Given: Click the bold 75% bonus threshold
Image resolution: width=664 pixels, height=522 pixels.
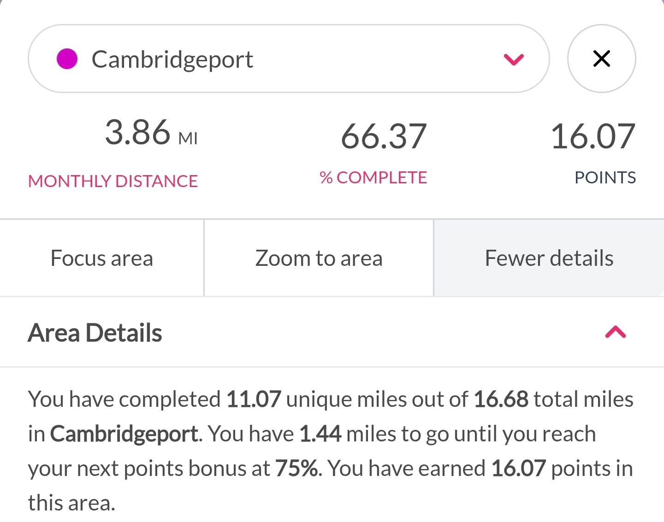Looking at the screenshot, I should pos(296,468).
